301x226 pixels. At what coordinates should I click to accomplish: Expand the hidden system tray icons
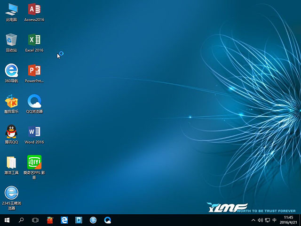point(253,220)
